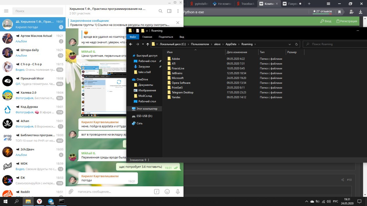
Task: Open chat Артем Маслов Actual
Action: 33,38
